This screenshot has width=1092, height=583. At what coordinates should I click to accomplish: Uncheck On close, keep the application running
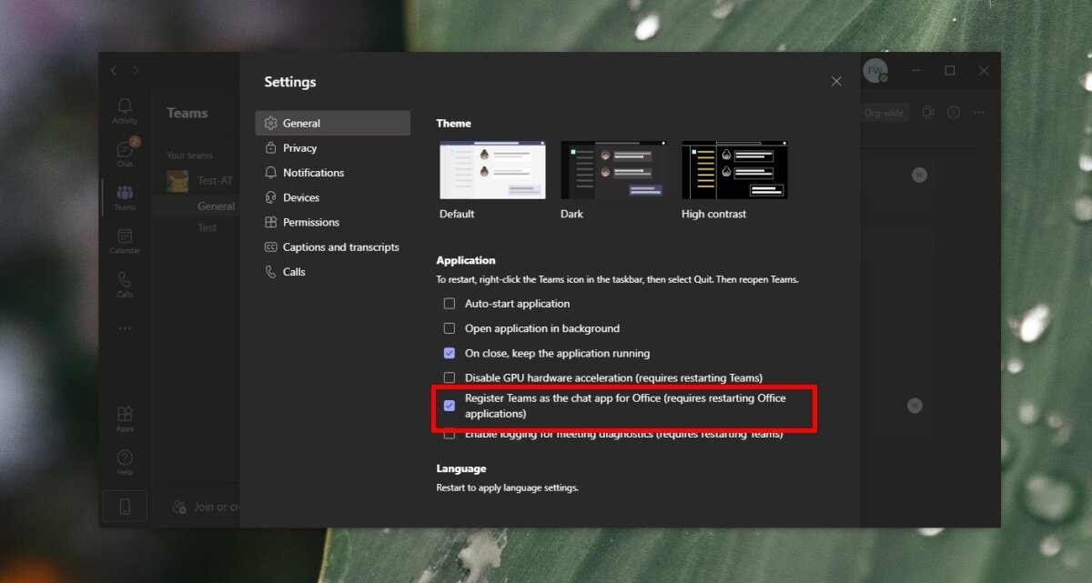click(x=449, y=353)
